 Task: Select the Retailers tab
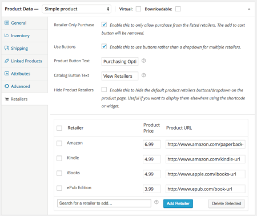[25, 99]
